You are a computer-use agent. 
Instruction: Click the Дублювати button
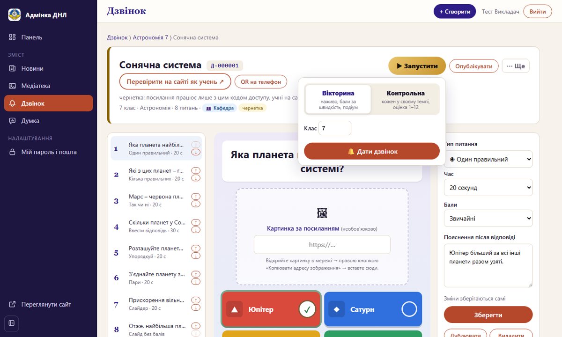466,335
